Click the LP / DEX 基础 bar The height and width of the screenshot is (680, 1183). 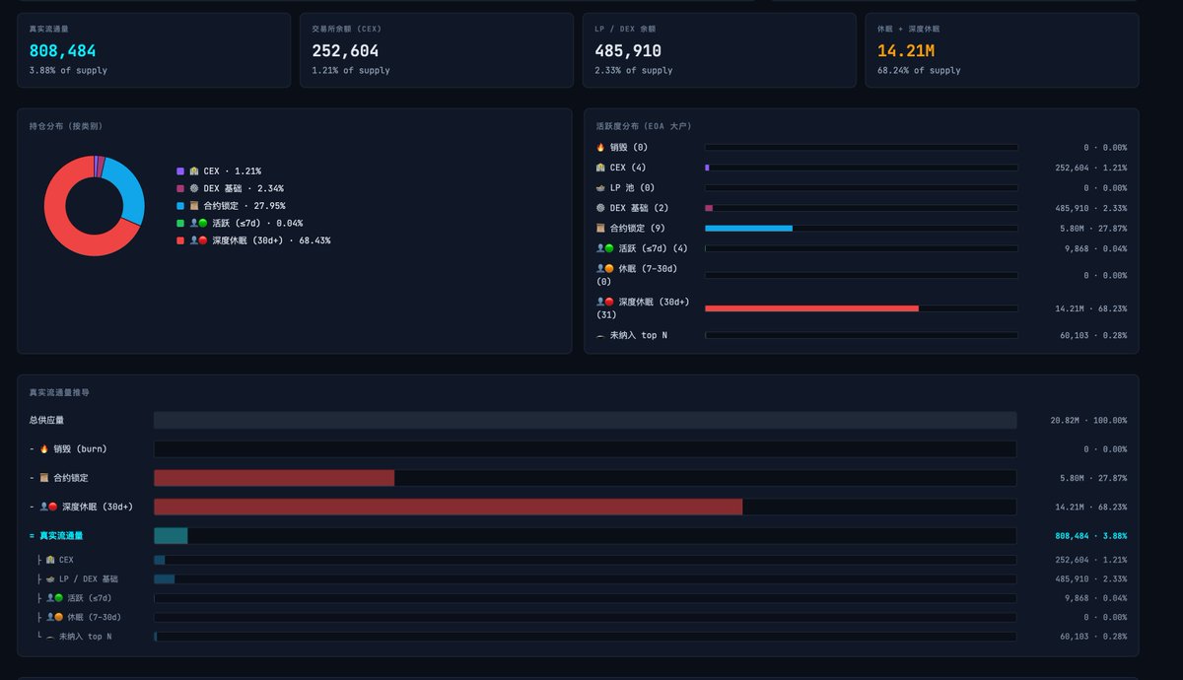click(164, 578)
